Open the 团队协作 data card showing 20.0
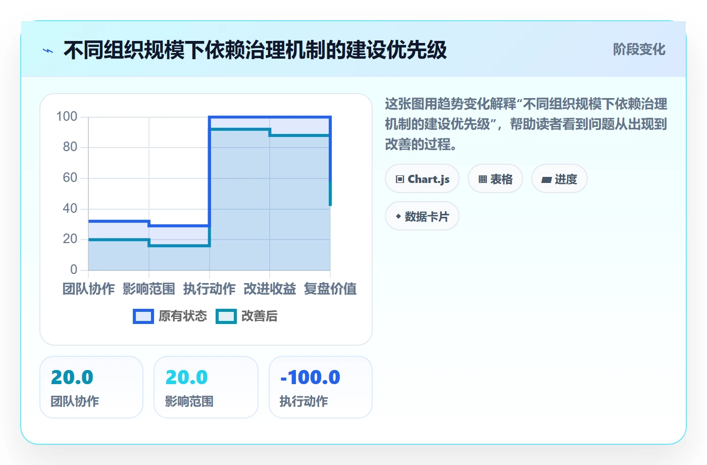The image size is (707, 465). point(91,387)
